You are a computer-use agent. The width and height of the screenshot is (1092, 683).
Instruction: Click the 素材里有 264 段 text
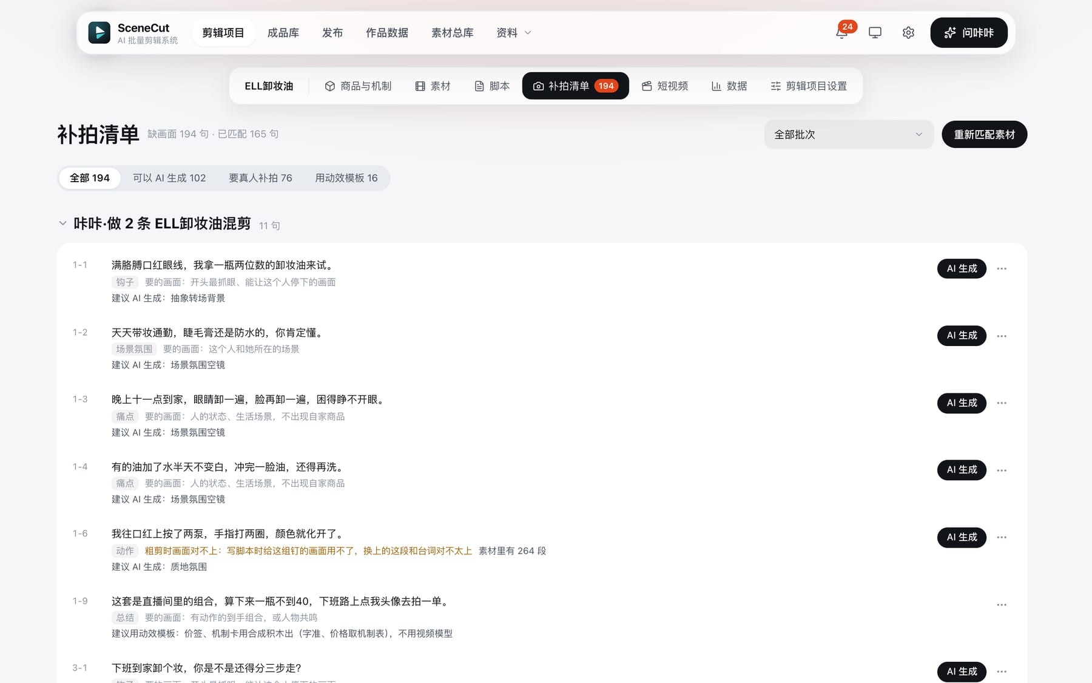(x=512, y=551)
